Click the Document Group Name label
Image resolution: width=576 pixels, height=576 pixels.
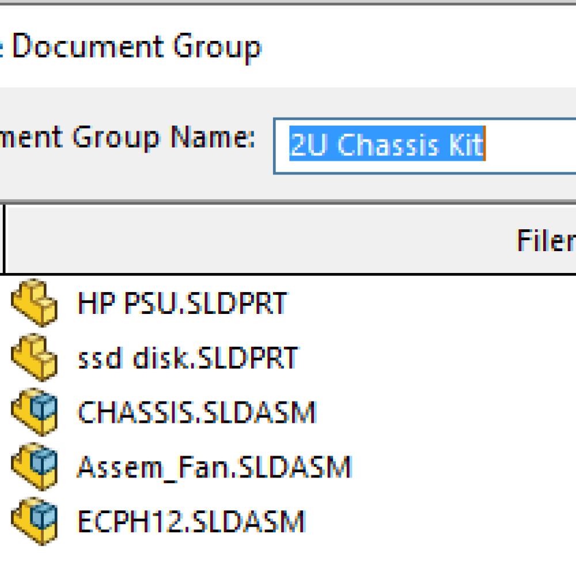coord(127,138)
